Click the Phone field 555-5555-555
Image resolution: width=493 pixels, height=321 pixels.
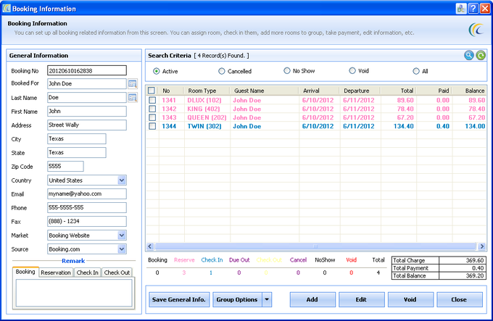tap(87, 208)
